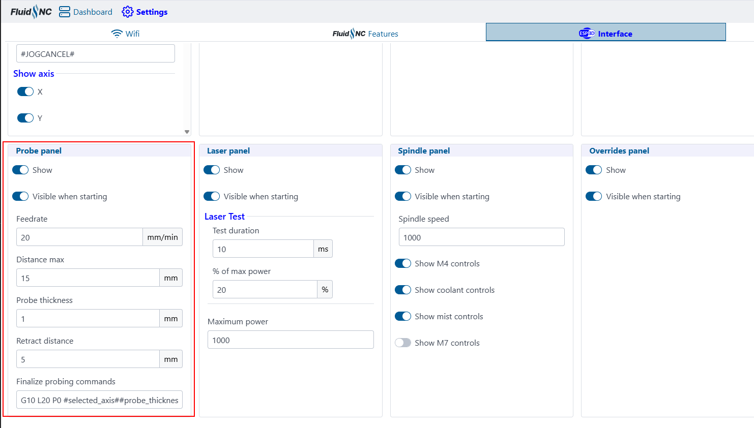Image resolution: width=754 pixels, height=428 pixels.
Task: Toggle Laser panel Visible when starting
Action: [212, 196]
